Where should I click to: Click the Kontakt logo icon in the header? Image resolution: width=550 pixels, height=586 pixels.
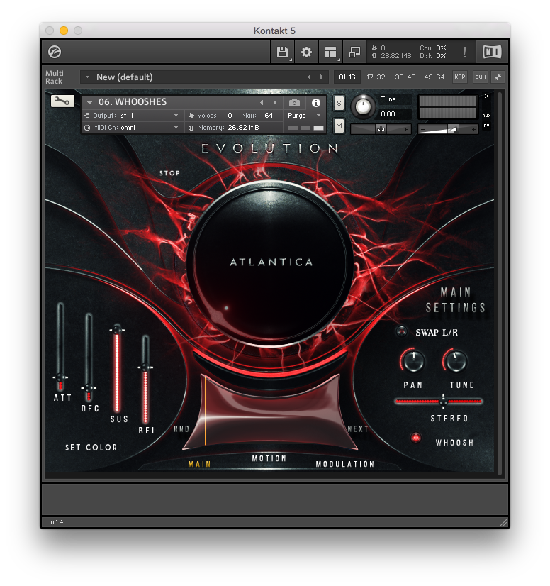point(55,52)
